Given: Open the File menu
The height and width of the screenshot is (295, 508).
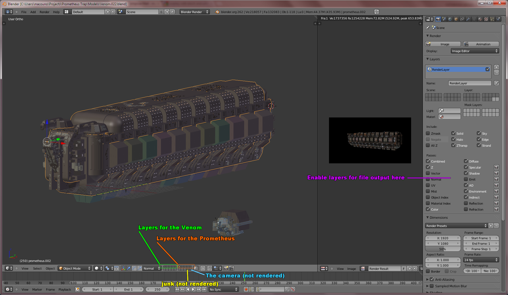Looking at the screenshot, I should pos(24,12).
